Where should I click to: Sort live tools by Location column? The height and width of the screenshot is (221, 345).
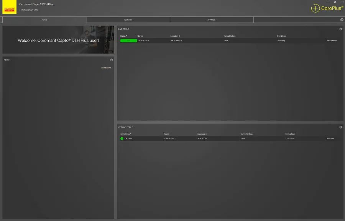click(x=175, y=36)
